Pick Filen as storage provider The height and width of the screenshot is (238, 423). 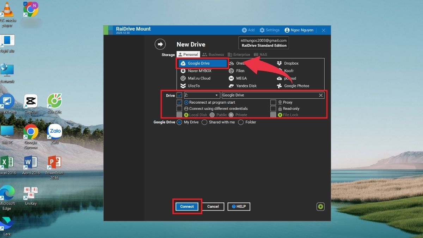coord(237,71)
